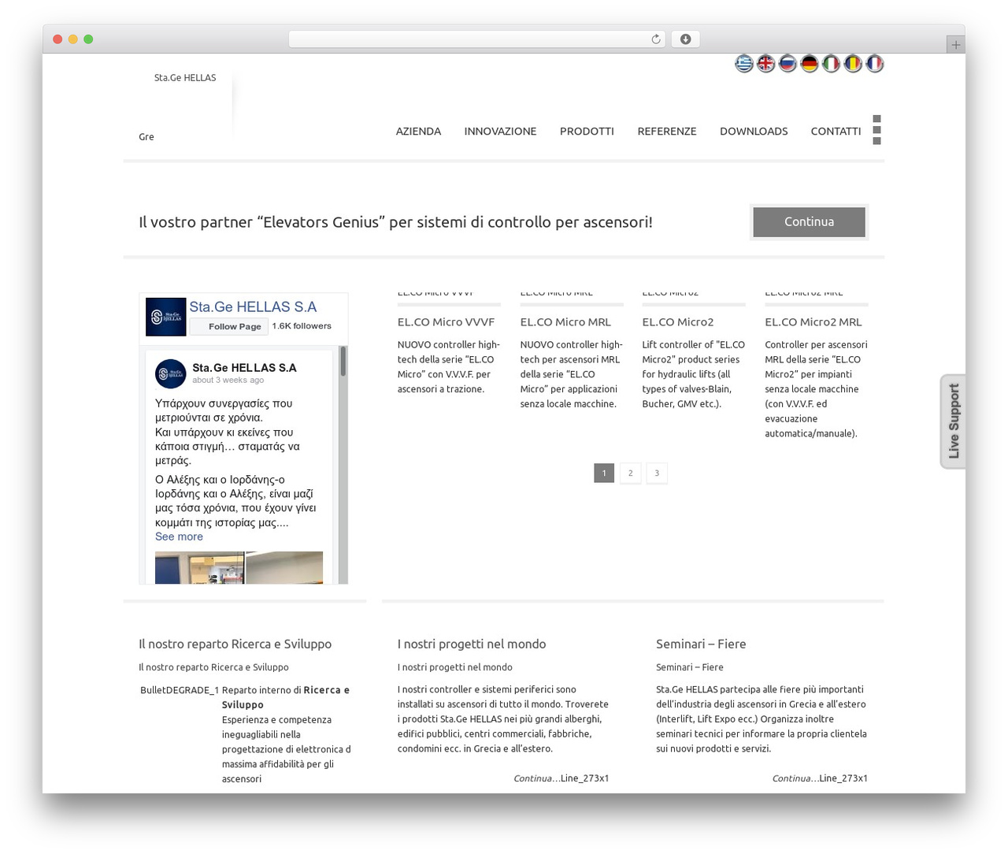
Task: Click the post author's round avatar
Action: tap(171, 373)
